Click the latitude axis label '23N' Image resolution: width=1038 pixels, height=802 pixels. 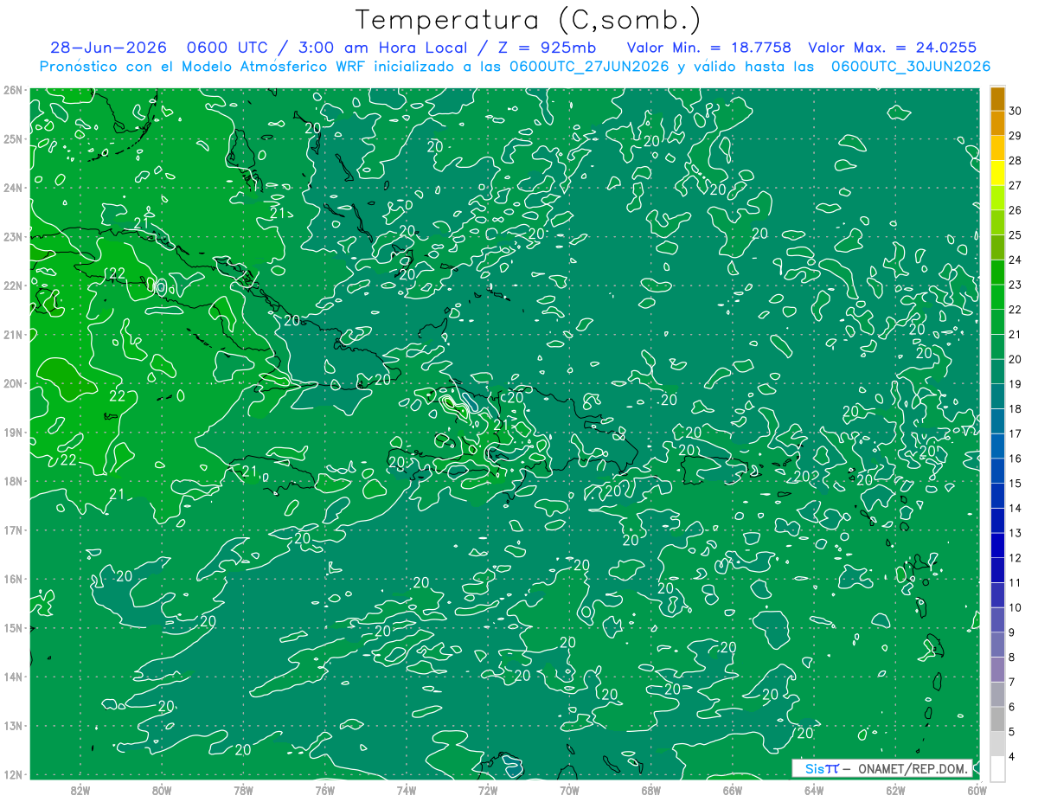13,237
